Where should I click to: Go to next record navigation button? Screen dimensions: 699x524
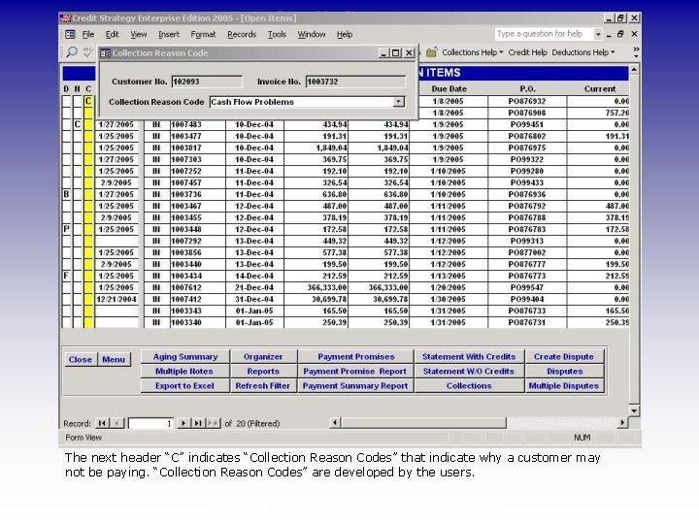pos(183,423)
